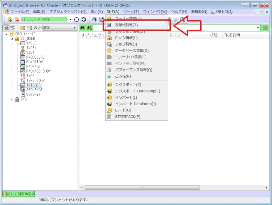Click the SQL execution toolbar icon
Image resolution: width=272 pixels, height=205 pixels.
94,20
